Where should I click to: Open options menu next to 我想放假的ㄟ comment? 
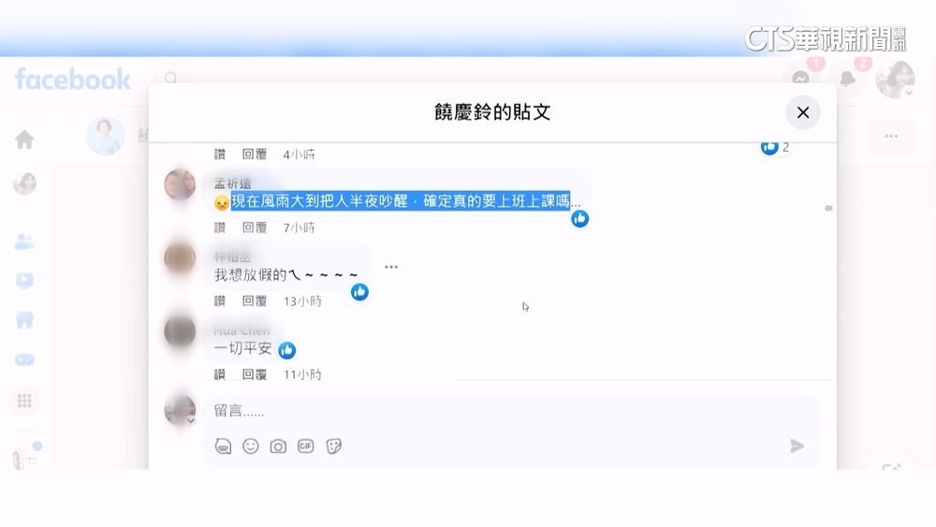pos(391,267)
